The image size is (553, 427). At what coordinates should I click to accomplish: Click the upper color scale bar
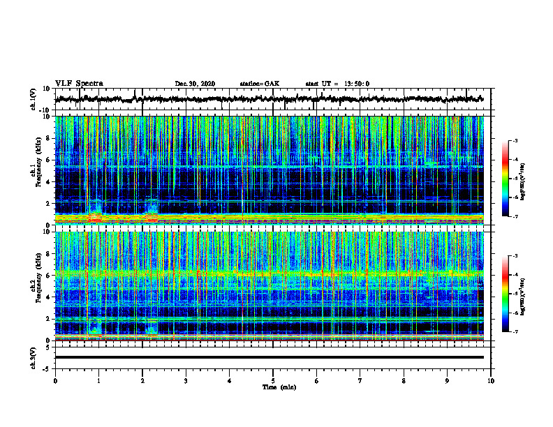(x=505, y=179)
